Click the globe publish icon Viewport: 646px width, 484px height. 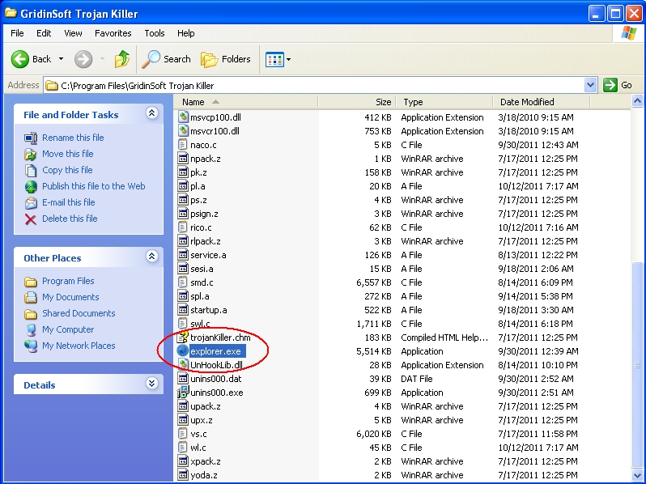31,187
